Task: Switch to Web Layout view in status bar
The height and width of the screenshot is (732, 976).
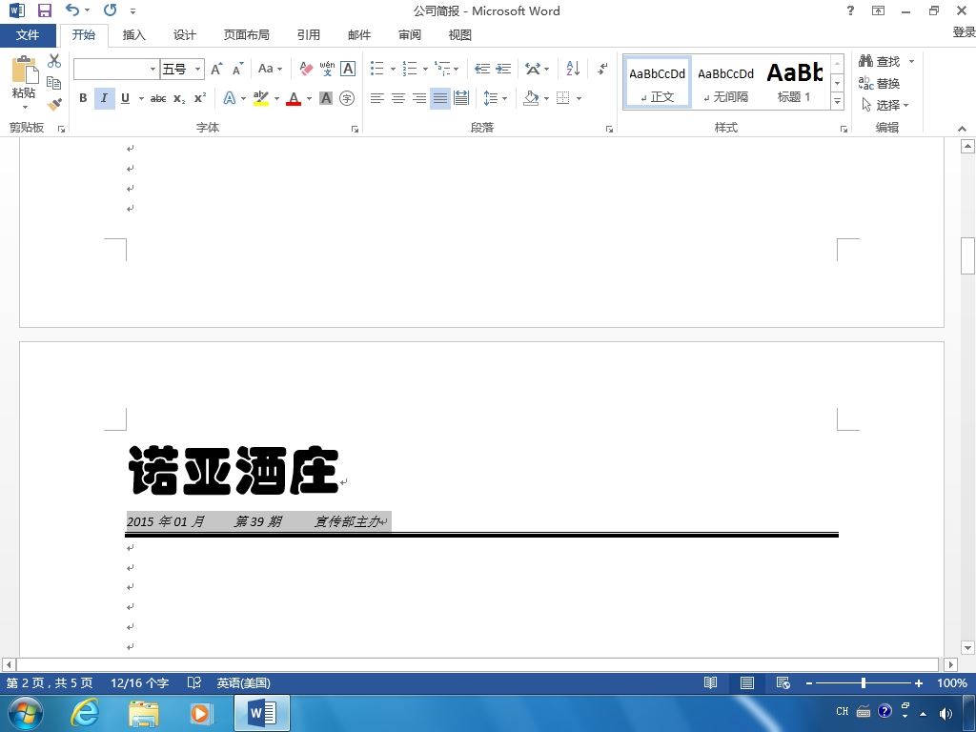Action: tap(783, 682)
